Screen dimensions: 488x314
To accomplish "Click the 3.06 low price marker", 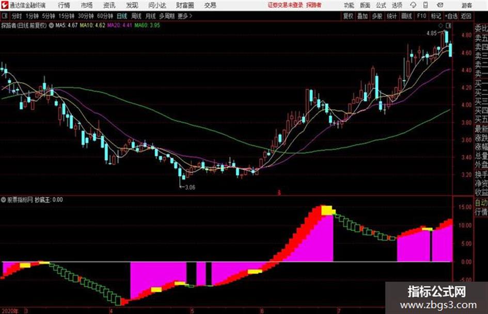I will pyautogui.click(x=190, y=187).
